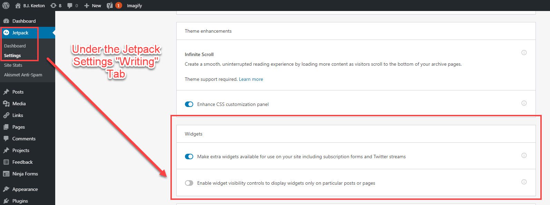
Task: Click the Enhance CSS customization panel label
Action: click(233, 104)
